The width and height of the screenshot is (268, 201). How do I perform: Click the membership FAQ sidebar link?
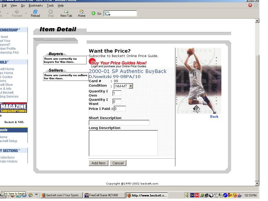pos(9,52)
